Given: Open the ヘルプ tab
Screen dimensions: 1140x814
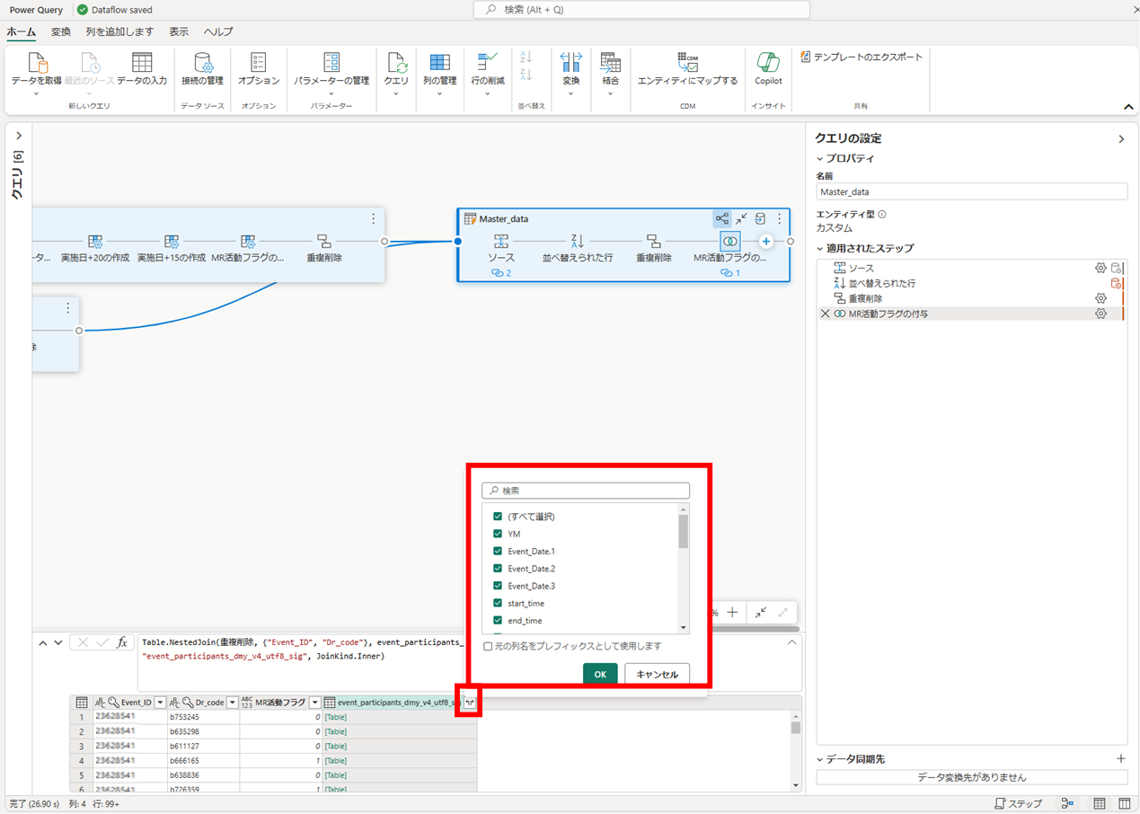Looking at the screenshot, I should coord(218,31).
